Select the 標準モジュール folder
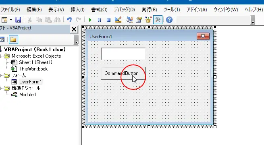Image resolution: width=264 pixels, height=145 pixels. click(x=26, y=88)
